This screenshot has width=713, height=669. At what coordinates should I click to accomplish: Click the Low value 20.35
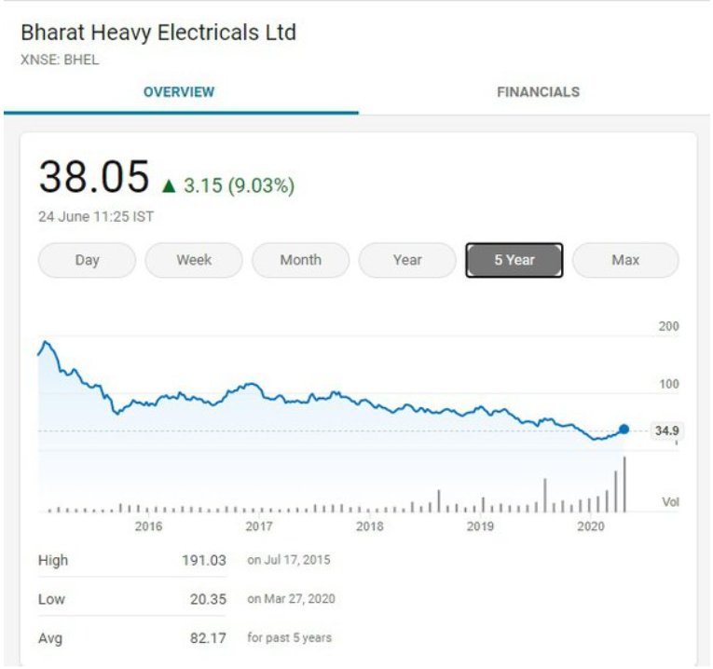[208, 599]
